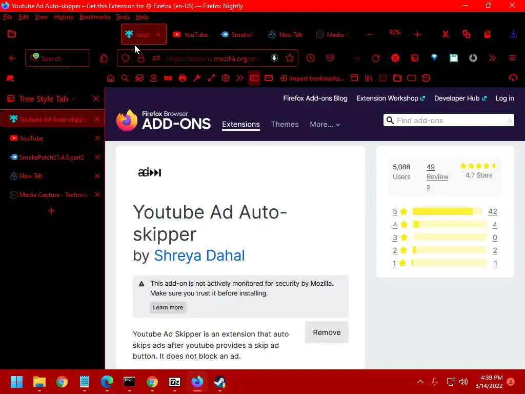The image size is (525, 394).
Task: Toggle the sidebar with highlighted sidebar icon
Action: (x=254, y=78)
